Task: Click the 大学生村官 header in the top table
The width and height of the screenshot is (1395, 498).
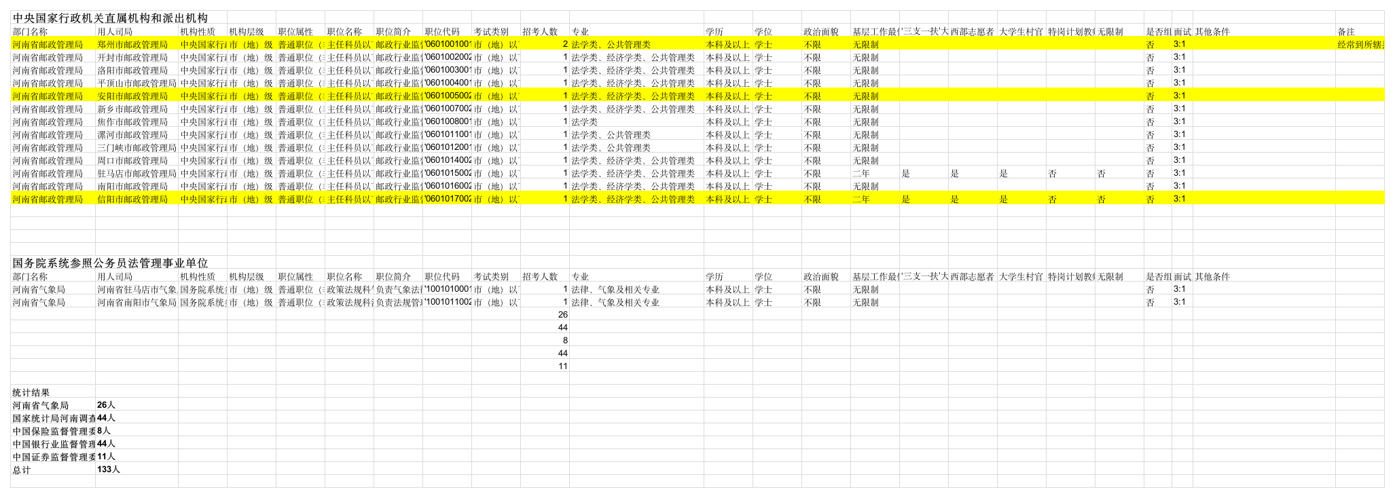Action: tap(1021, 31)
